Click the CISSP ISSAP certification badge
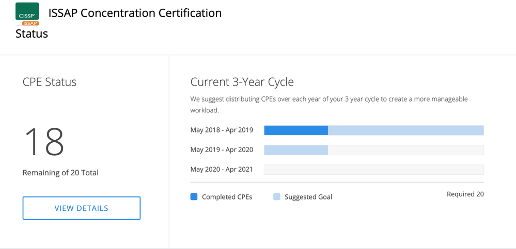This screenshot has height=249, width=516. 27,14
